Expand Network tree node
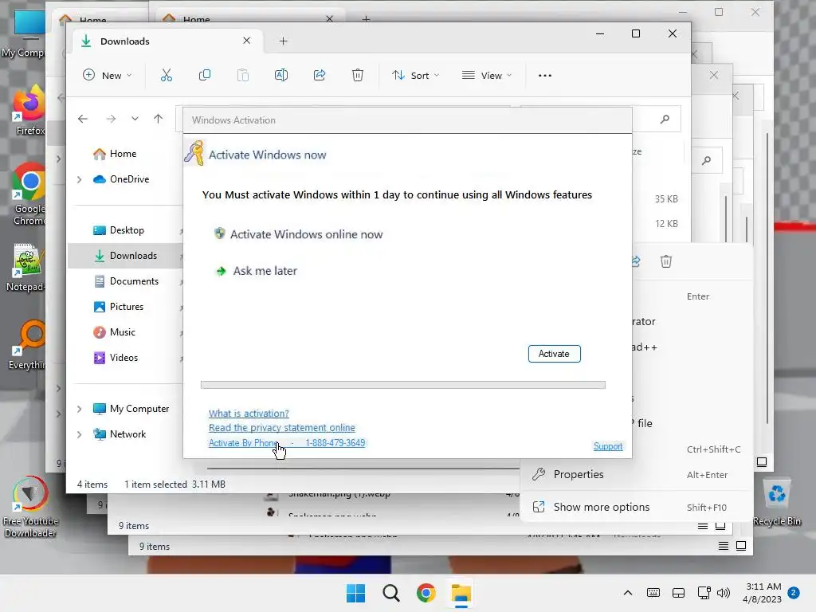This screenshot has height=612, width=816. point(79,434)
